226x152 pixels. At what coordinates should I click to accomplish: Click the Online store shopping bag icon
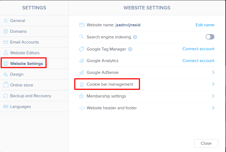tap(6, 85)
